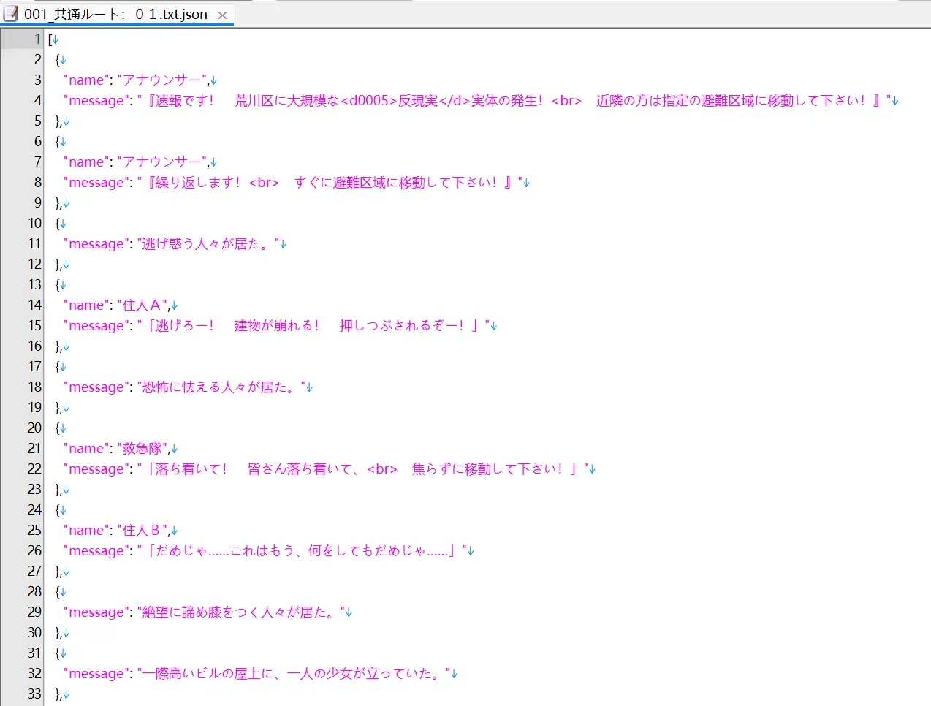Click line number 22 in the margin
The image size is (931, 706).
click(x=35, y=469)
